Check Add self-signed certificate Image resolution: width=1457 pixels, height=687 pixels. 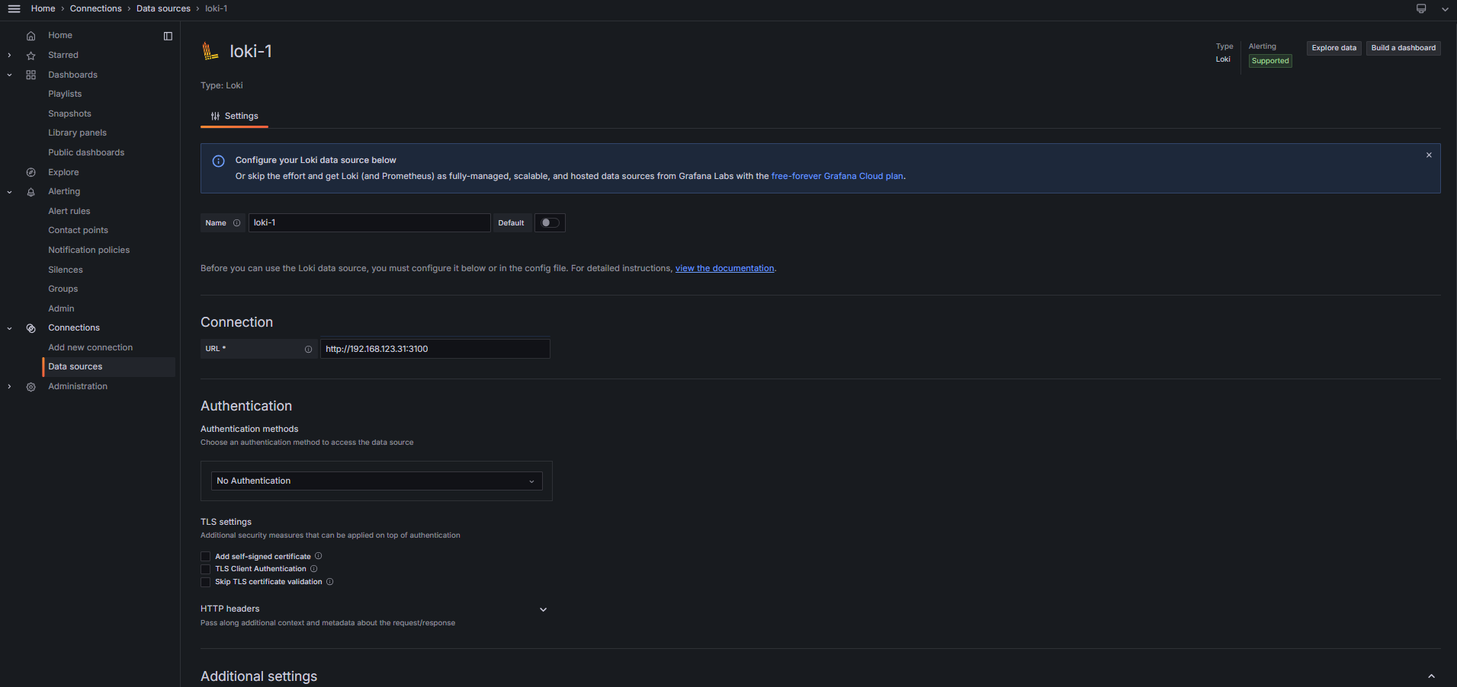[205, 557]
